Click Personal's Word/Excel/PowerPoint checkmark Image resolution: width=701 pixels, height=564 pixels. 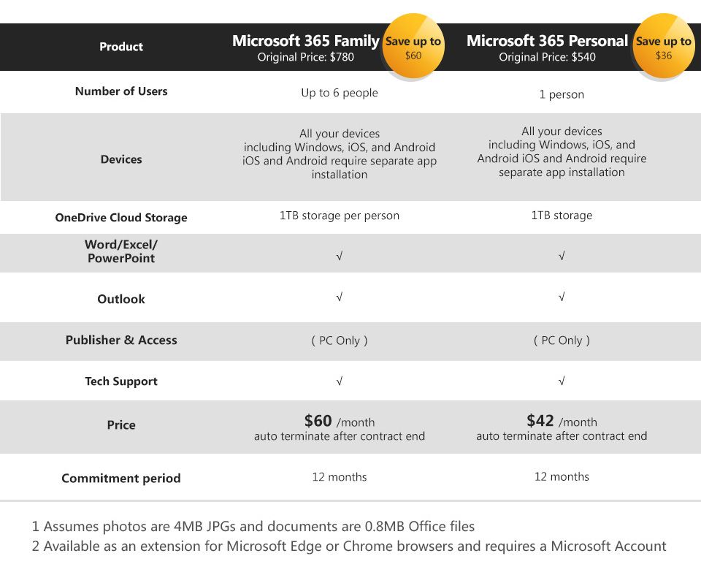pos(562,256)
